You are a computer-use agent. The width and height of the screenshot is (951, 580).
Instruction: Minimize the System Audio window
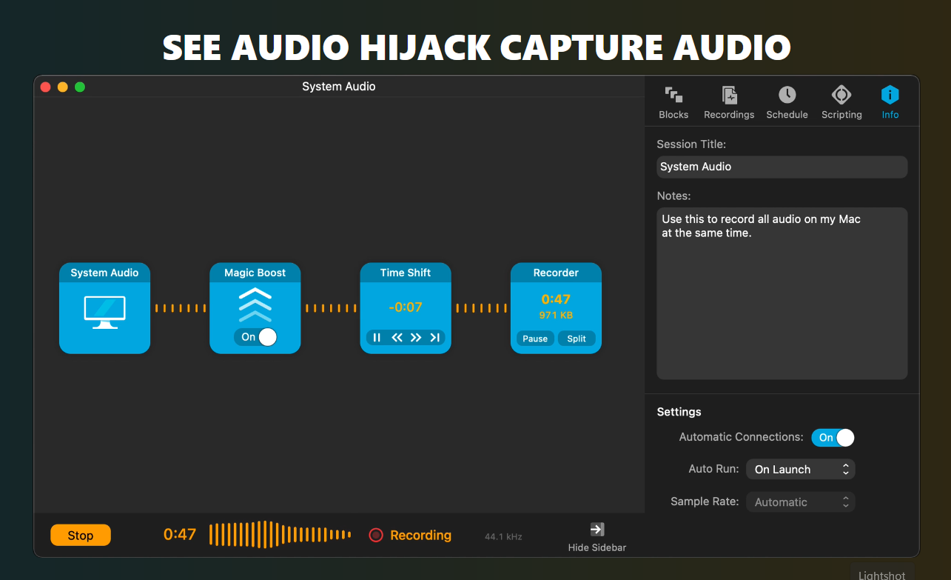coord(62,87)
